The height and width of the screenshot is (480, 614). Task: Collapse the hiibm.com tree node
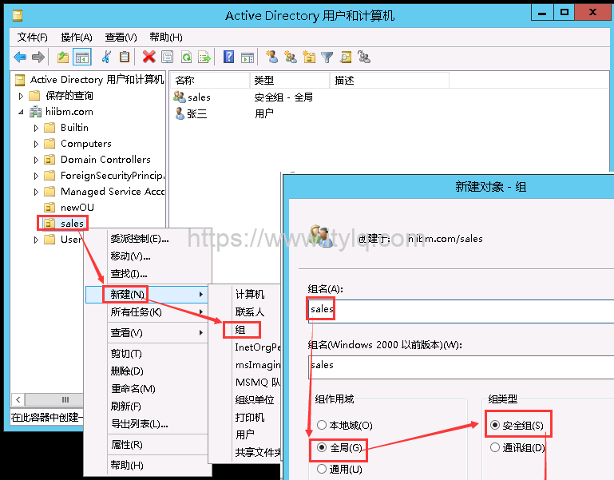pyautogui.click(x=21, y=112)
